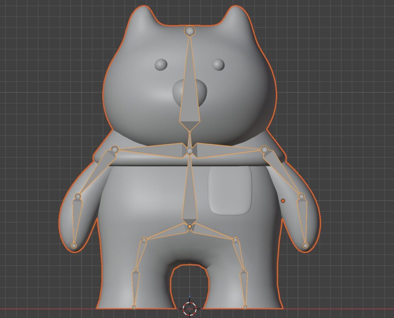
Task: Click the bear's screen-right eye
Action: pos(218,65)
